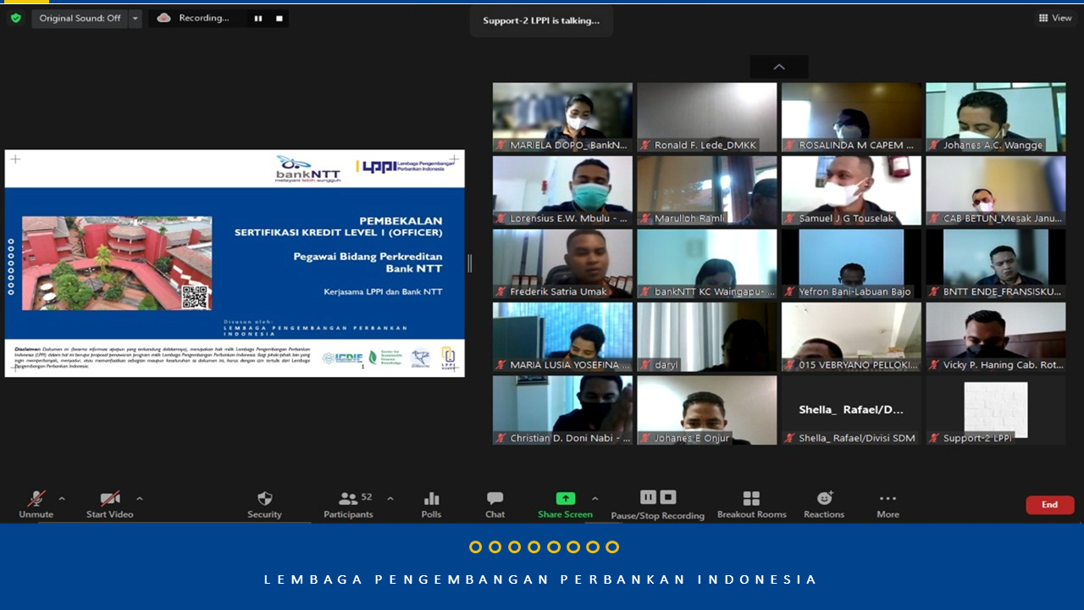Select Christian D. Doni Nabi video tile
1084x610 pixels.
click(x=562, y=411)
